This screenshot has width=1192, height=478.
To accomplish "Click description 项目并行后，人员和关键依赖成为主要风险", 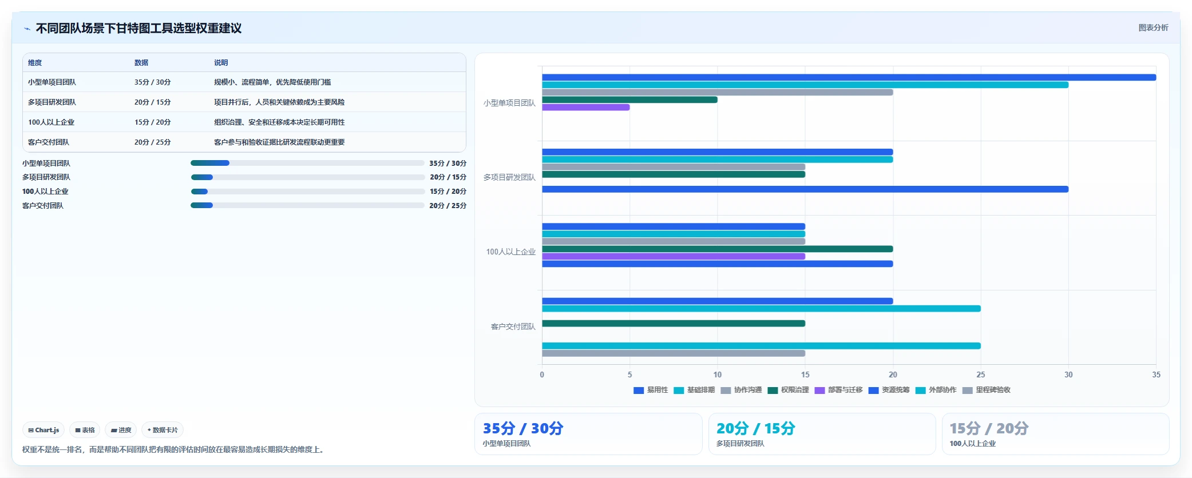I will tap(279, 102).
